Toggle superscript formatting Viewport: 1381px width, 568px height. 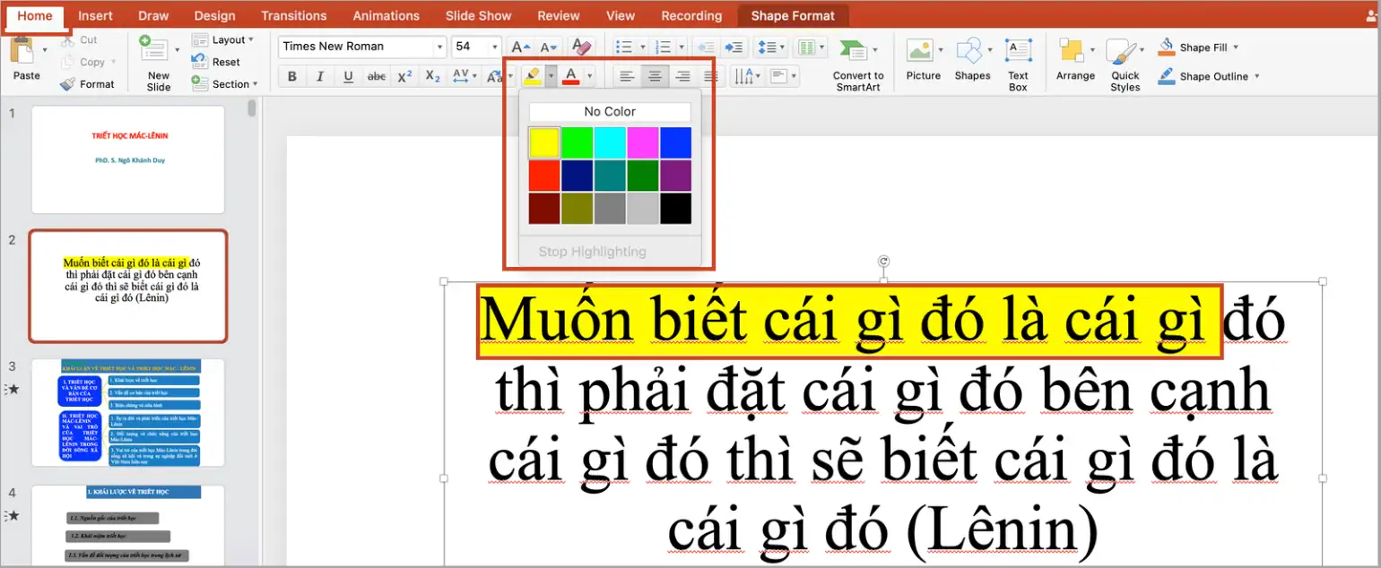tap(404, 76)
